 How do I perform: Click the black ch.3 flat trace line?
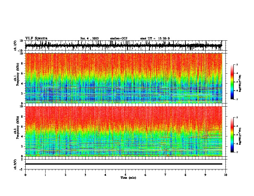coord(124,164)
